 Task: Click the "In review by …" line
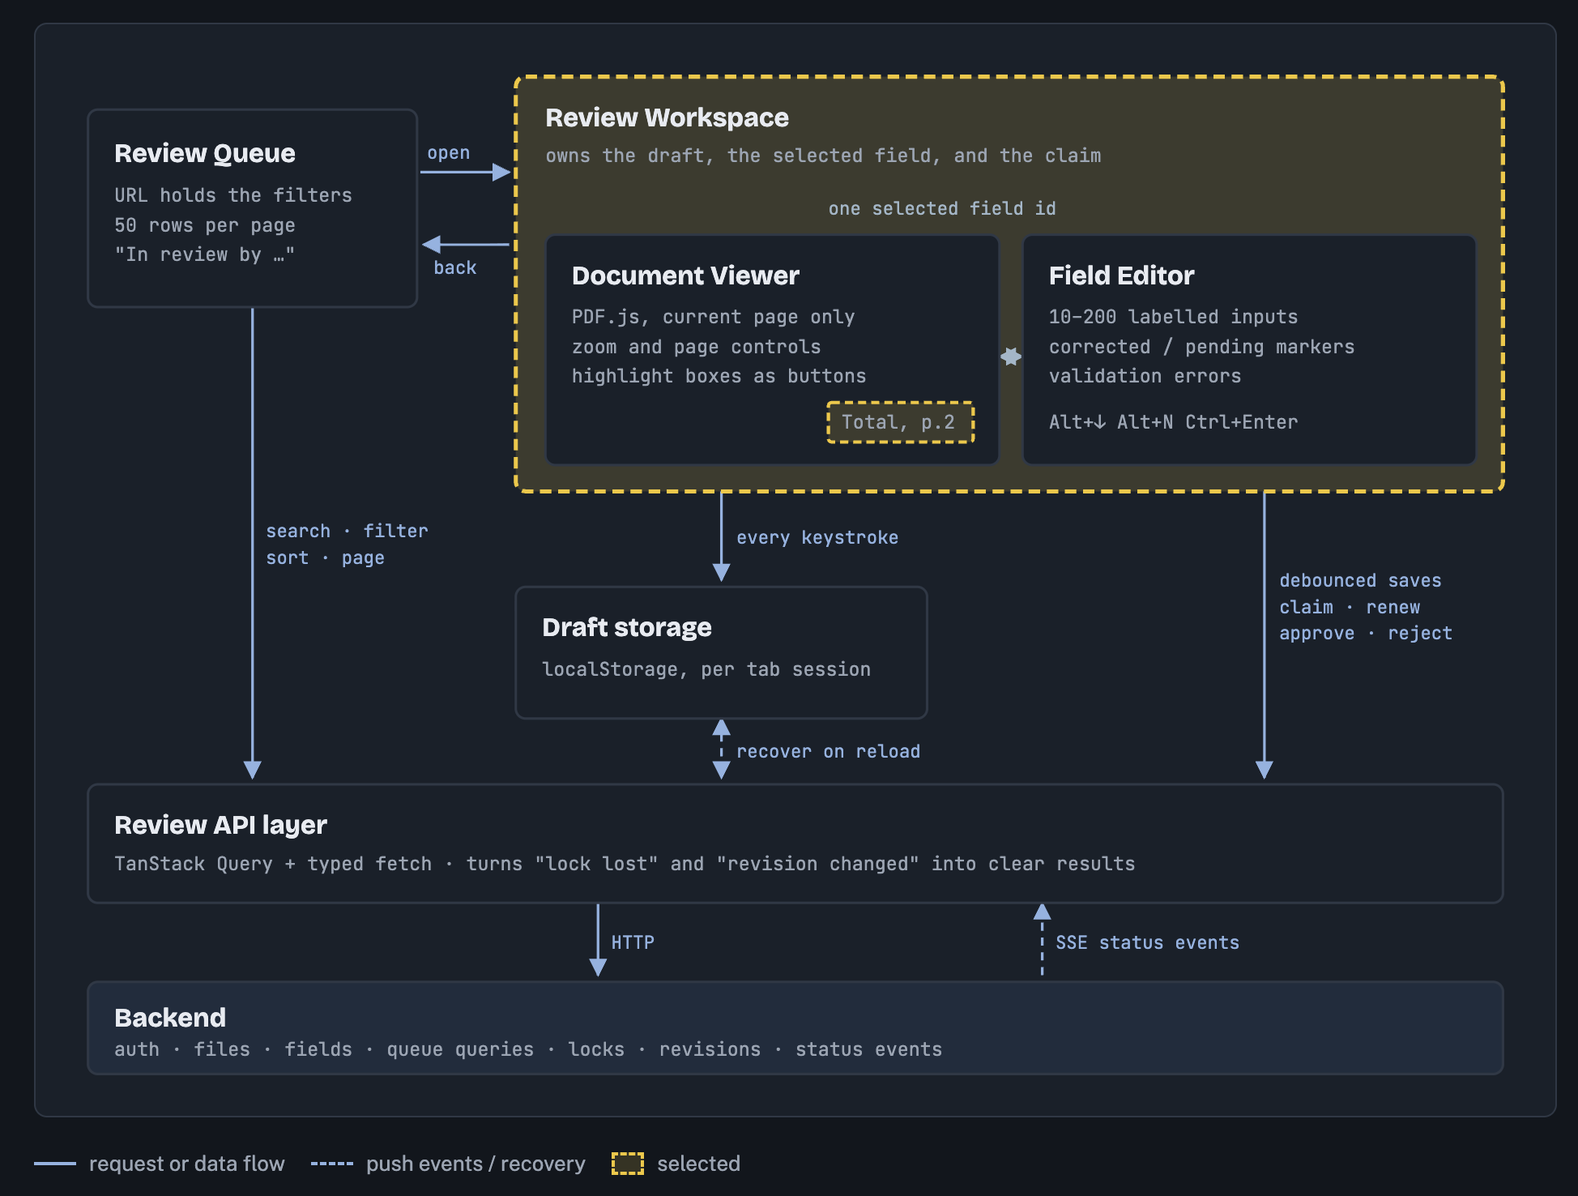[x=205, y=254]
